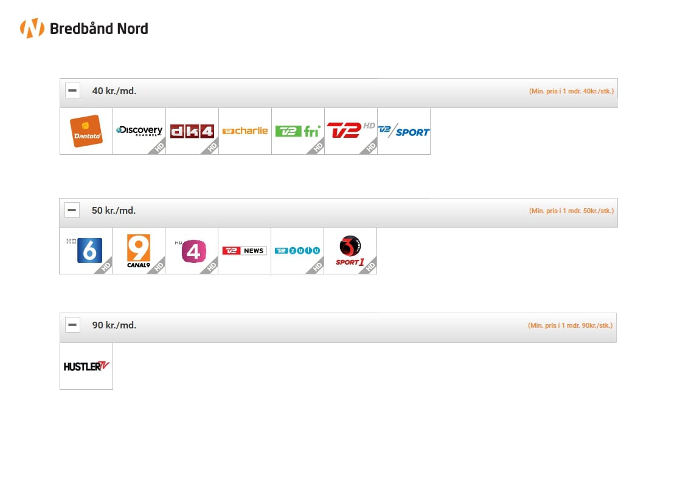Click the Hustler TV channel tile
Image resolution: width=683 pixels, height=482 pixels.
pos(86,366)
